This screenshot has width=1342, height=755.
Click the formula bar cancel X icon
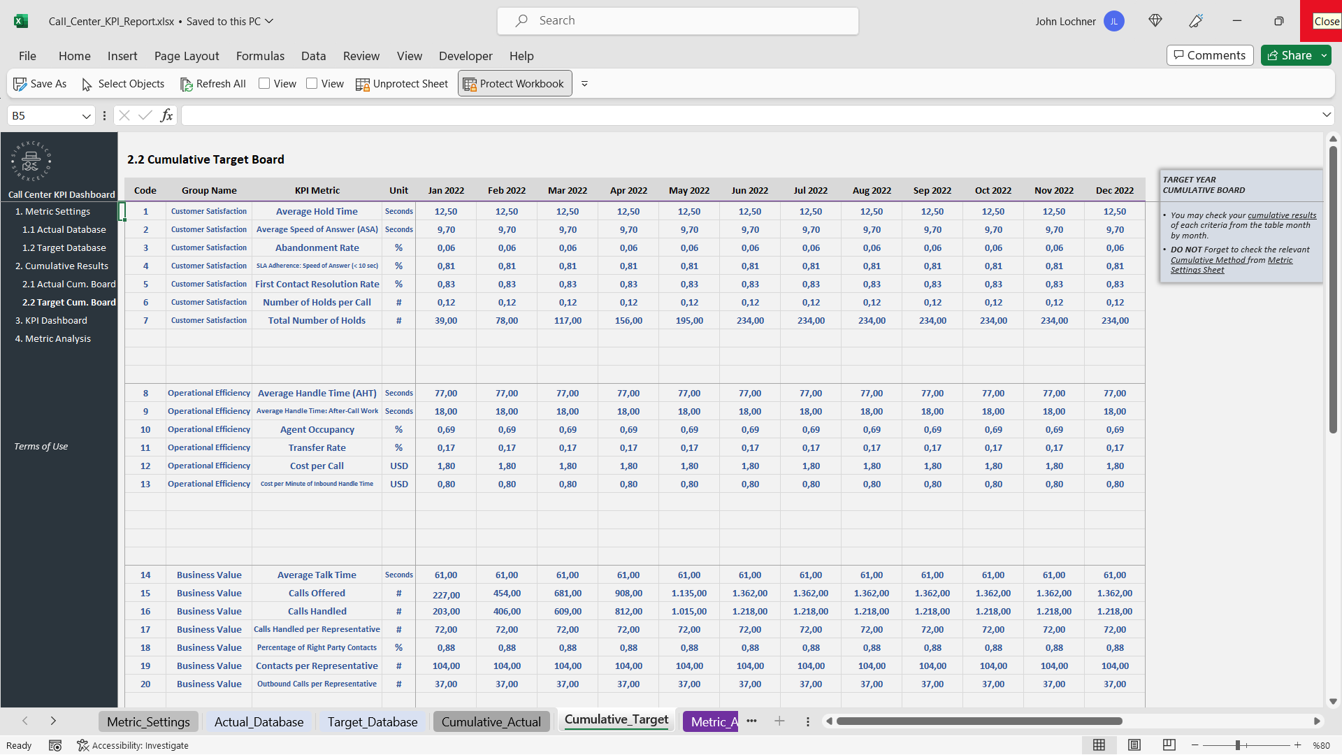[124, 115]
